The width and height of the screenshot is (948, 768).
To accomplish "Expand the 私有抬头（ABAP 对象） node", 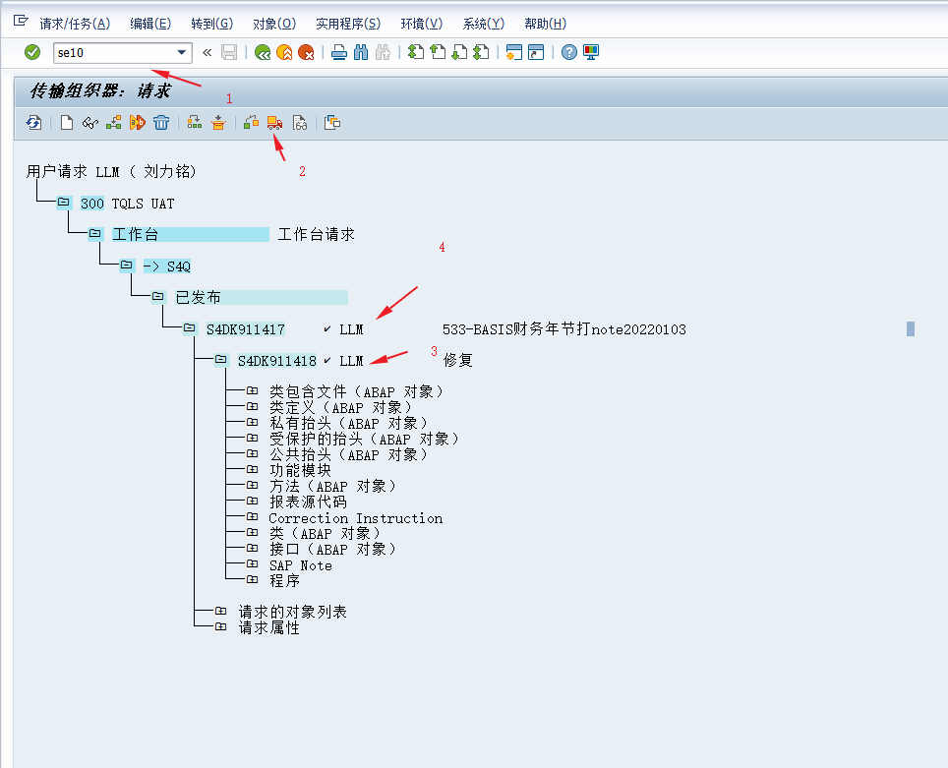I will pos(253,423).
